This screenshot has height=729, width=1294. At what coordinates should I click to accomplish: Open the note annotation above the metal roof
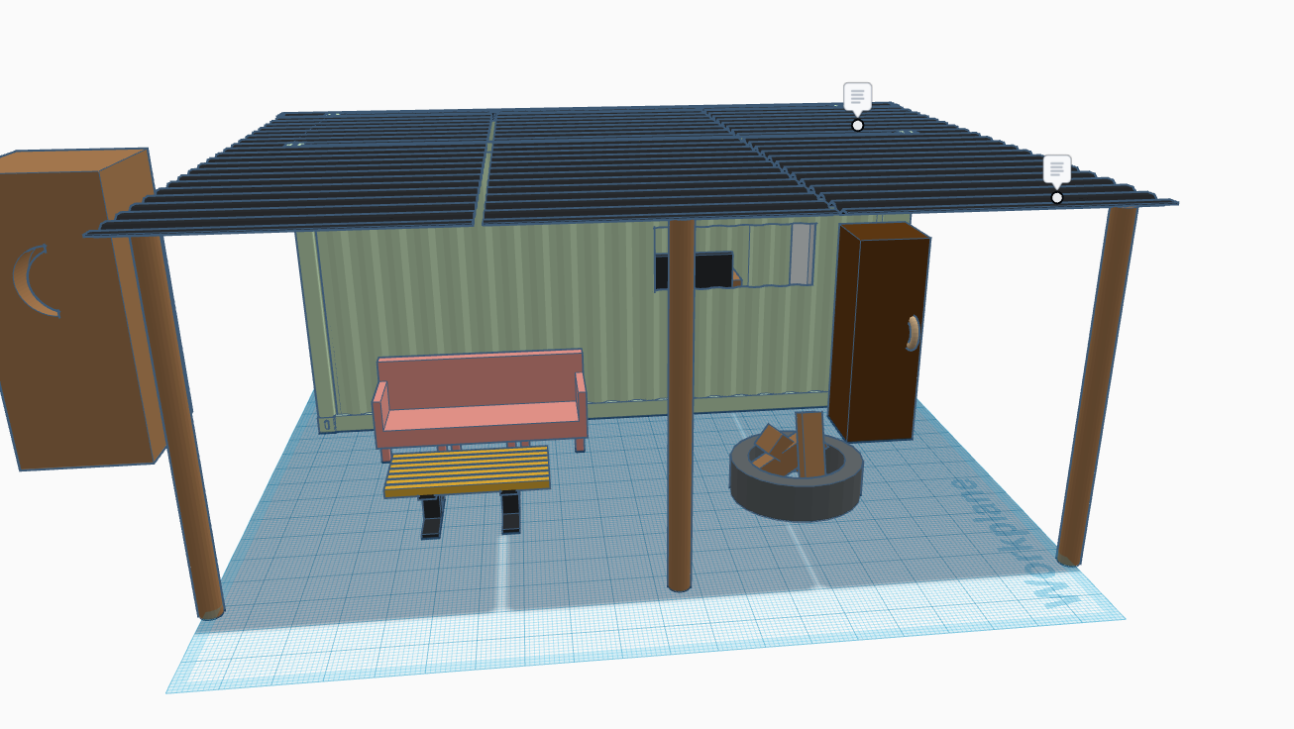(x=856, y=95)
